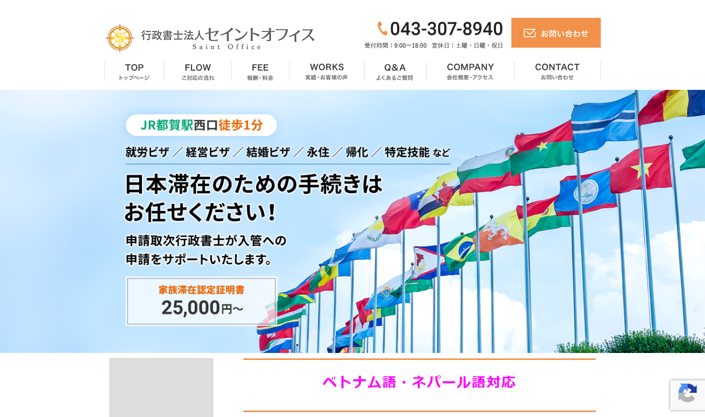
Task: Click the orange お問い合わせ contact button
Action: point(556,33)
